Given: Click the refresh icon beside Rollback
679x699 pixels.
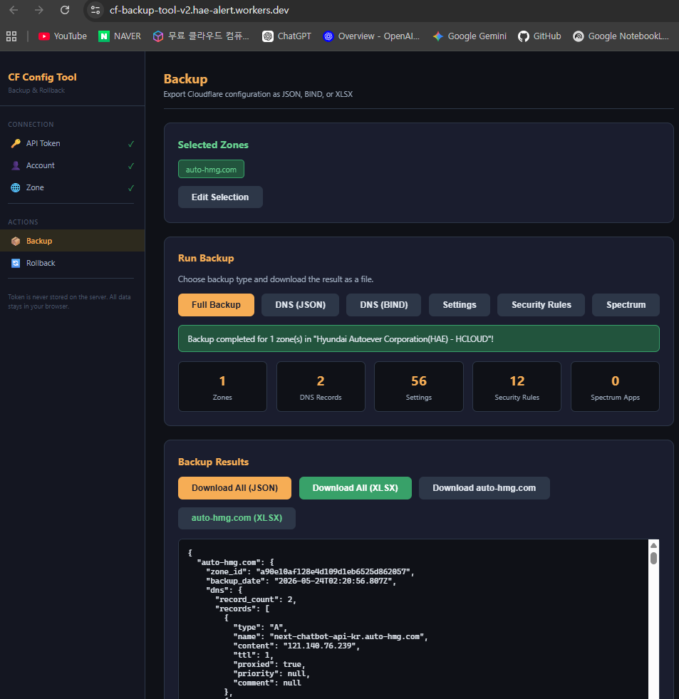Looking at the screenshot, I should [x=16, y=263].
